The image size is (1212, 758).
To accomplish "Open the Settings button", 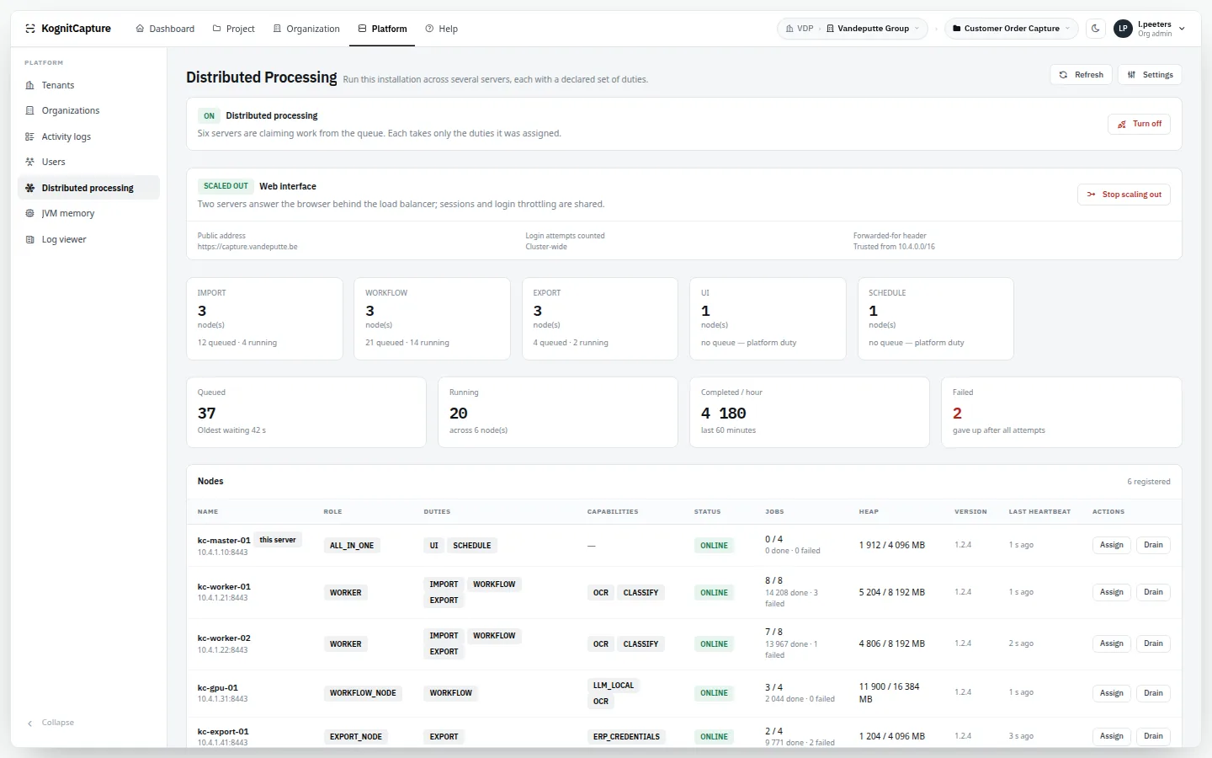I will coord(1150,75).
